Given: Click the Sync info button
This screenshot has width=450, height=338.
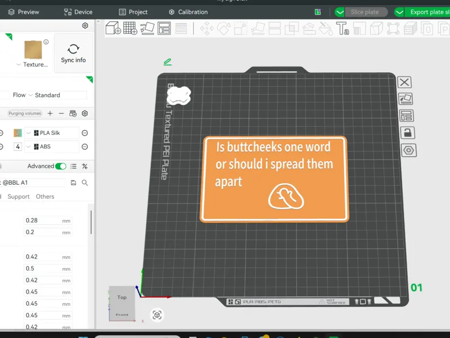Looking at the screenshot, I should 73,53.
